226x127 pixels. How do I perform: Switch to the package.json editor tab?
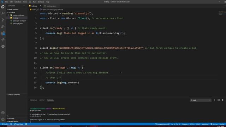pyautogui.click(x=51, y=6)
